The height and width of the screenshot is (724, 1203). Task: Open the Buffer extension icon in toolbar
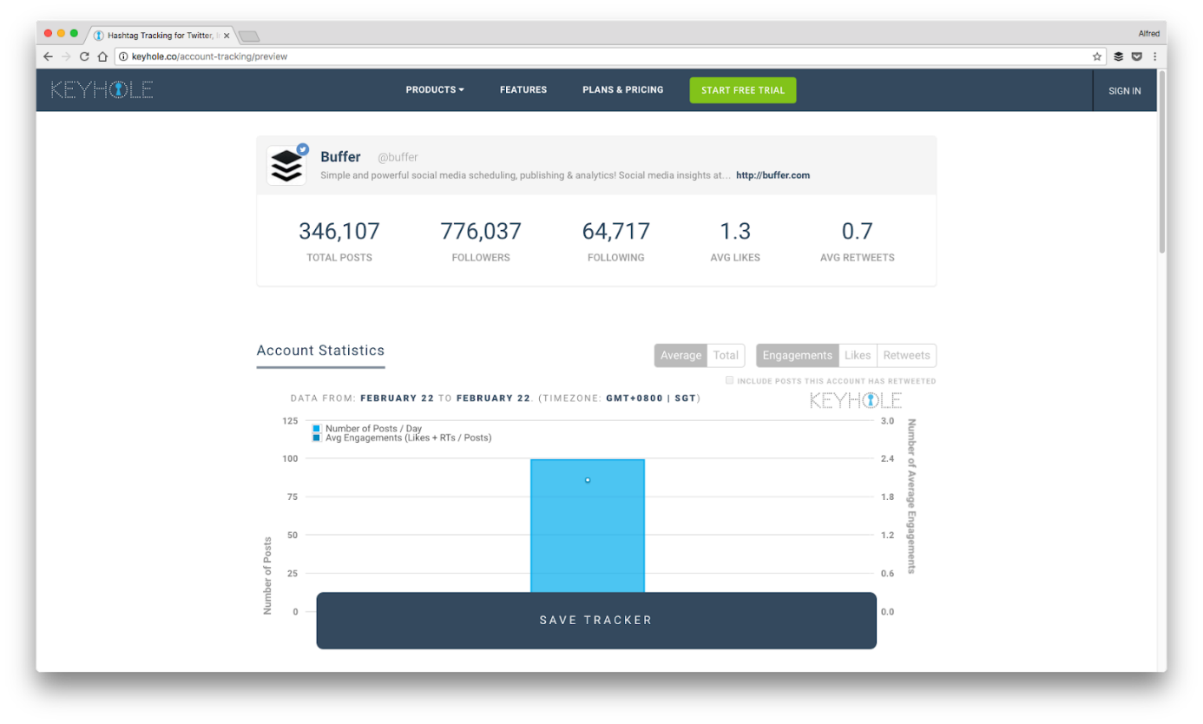1119,56
